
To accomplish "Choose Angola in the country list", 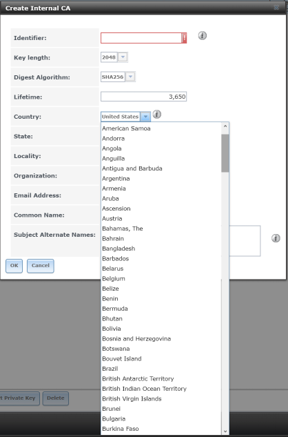I will click(161, 148).
